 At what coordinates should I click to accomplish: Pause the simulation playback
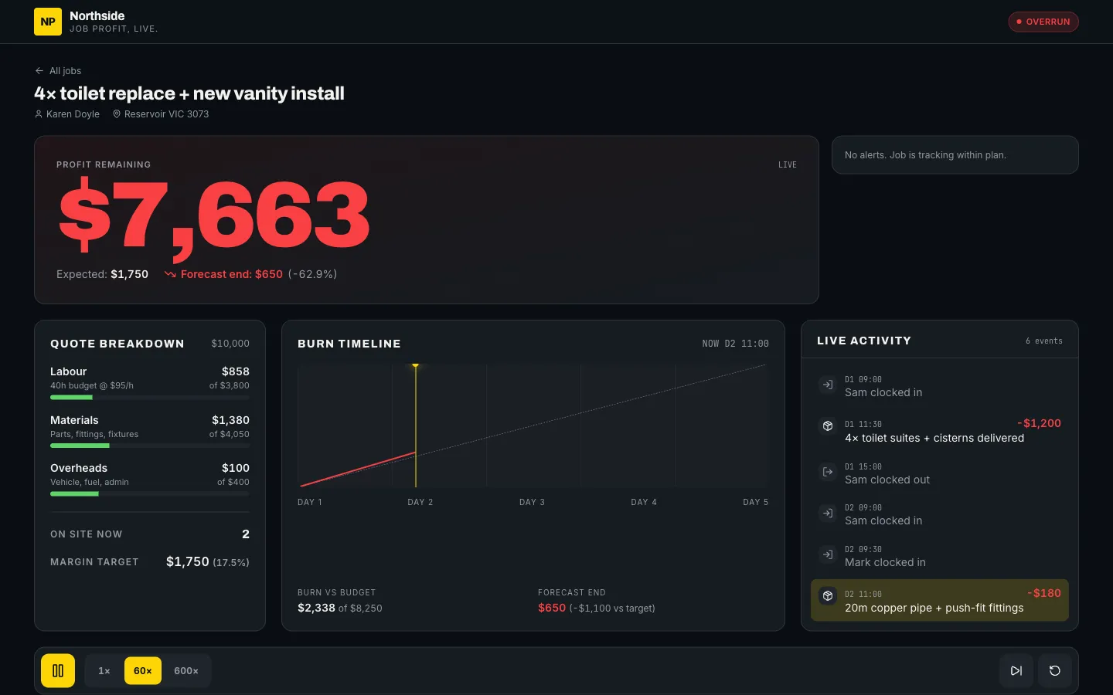pos(58,670)
